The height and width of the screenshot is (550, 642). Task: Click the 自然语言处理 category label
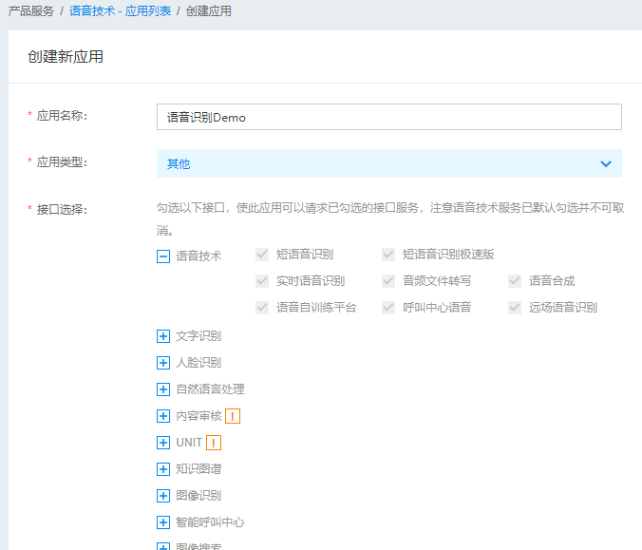coord(210,389)
